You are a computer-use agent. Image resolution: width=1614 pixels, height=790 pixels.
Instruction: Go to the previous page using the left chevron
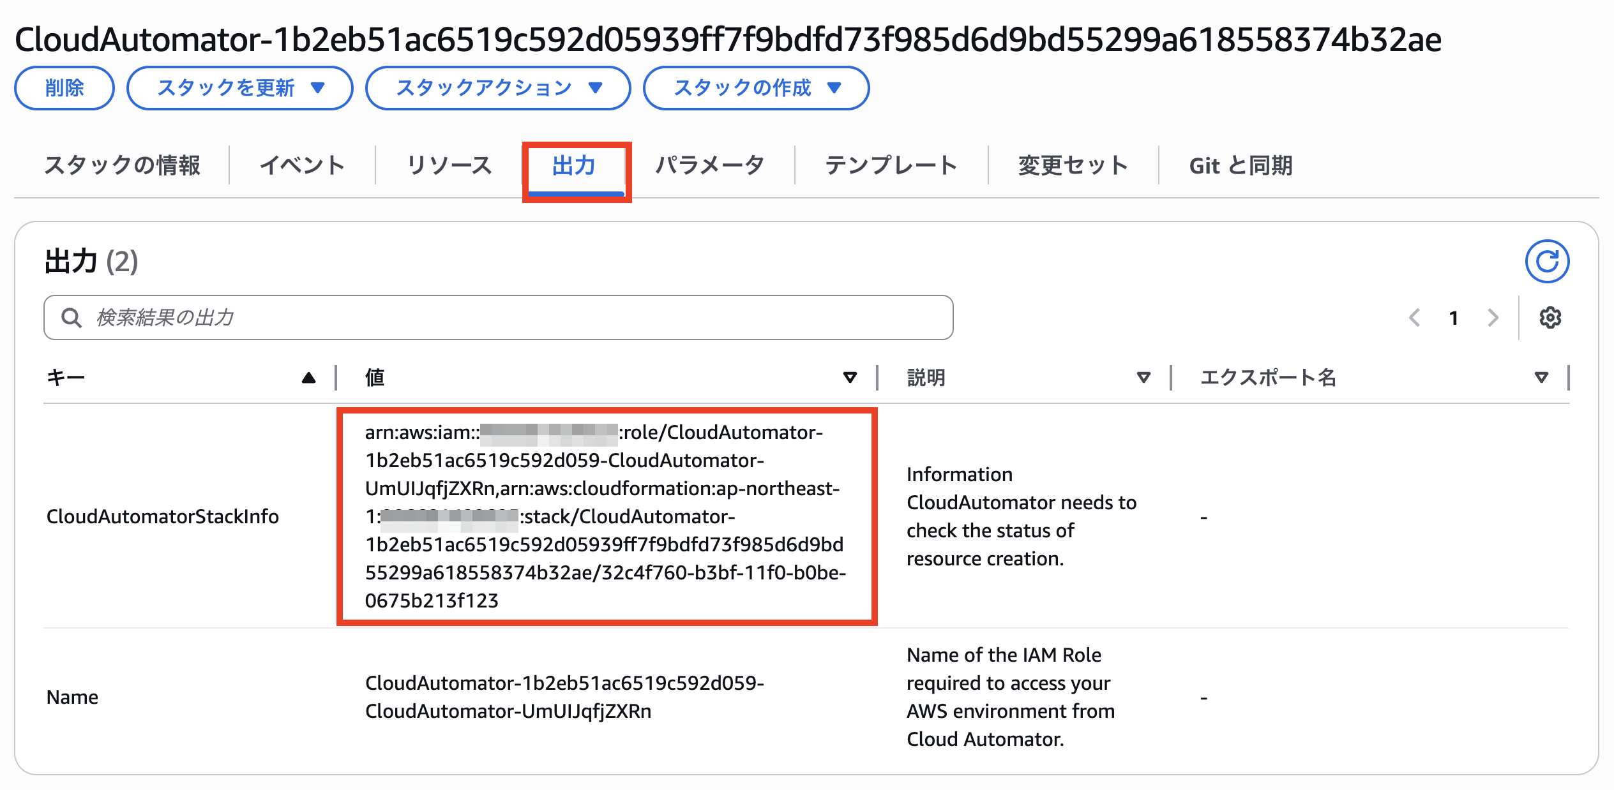click(x=1414, y=317)
